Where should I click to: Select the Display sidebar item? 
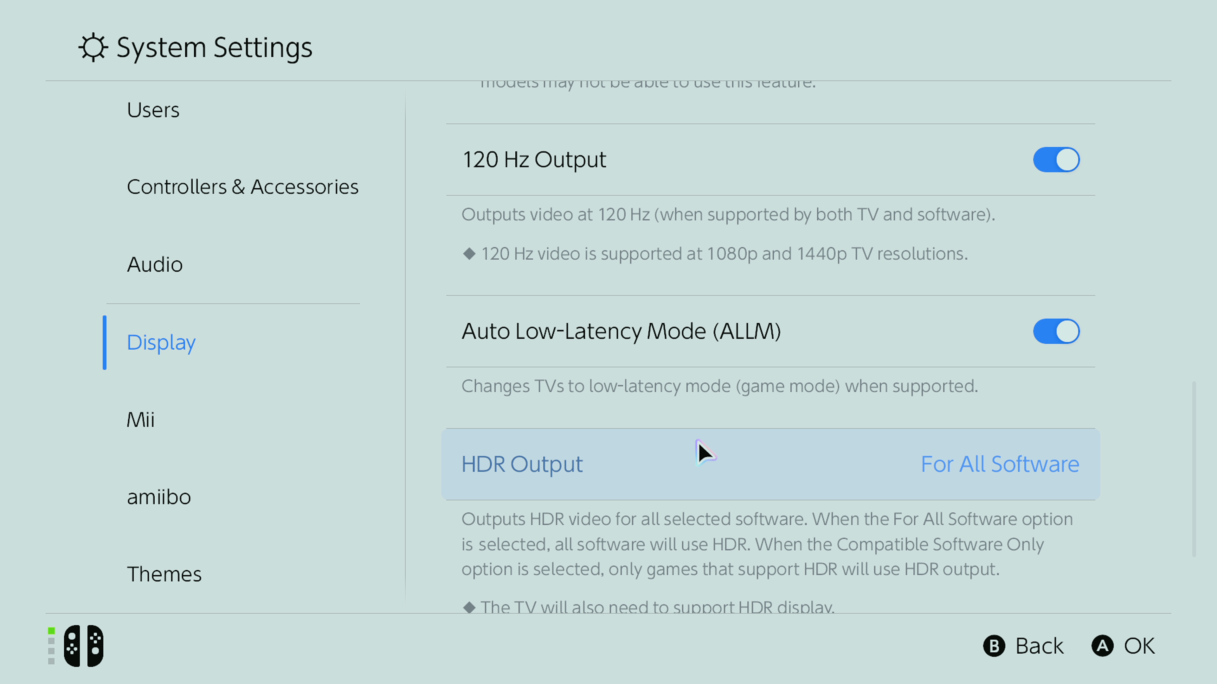[161, 342]
